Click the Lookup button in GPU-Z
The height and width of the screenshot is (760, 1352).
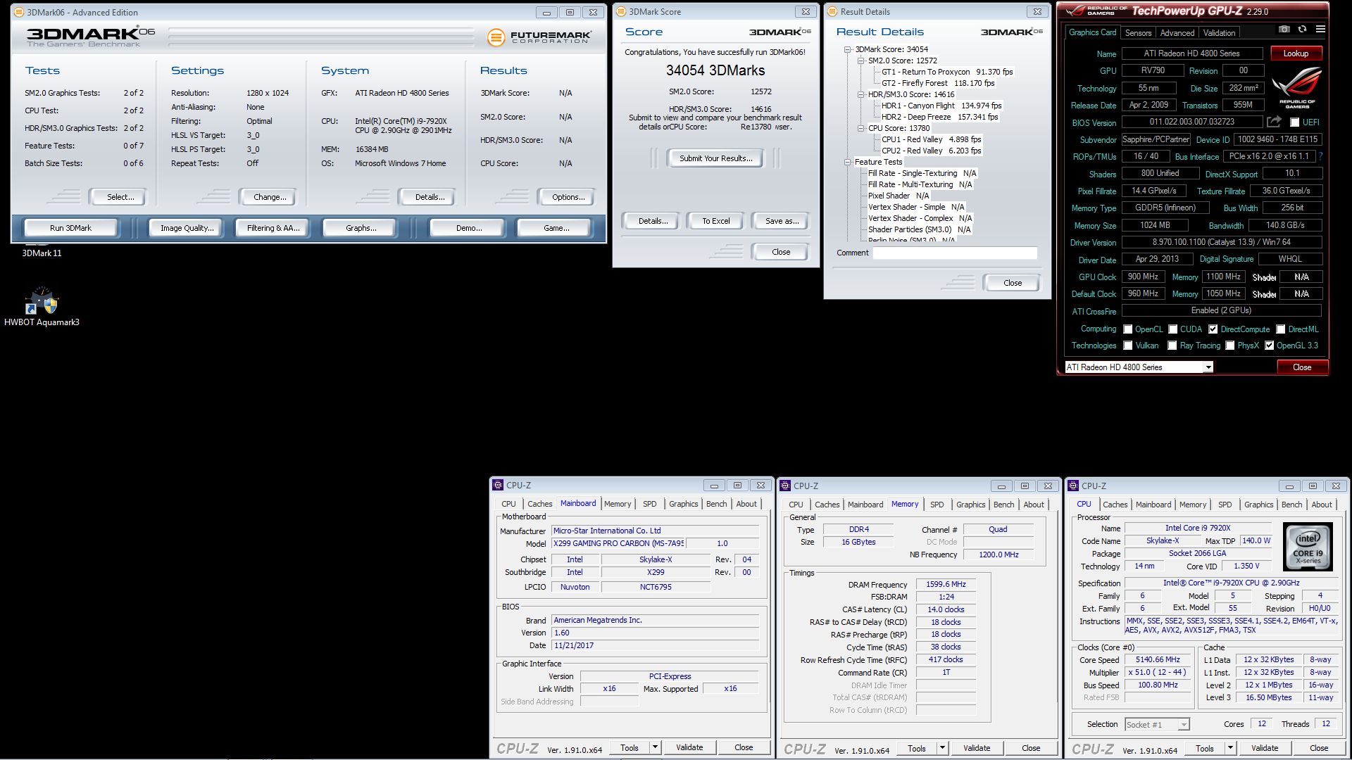coord(1296,53)
